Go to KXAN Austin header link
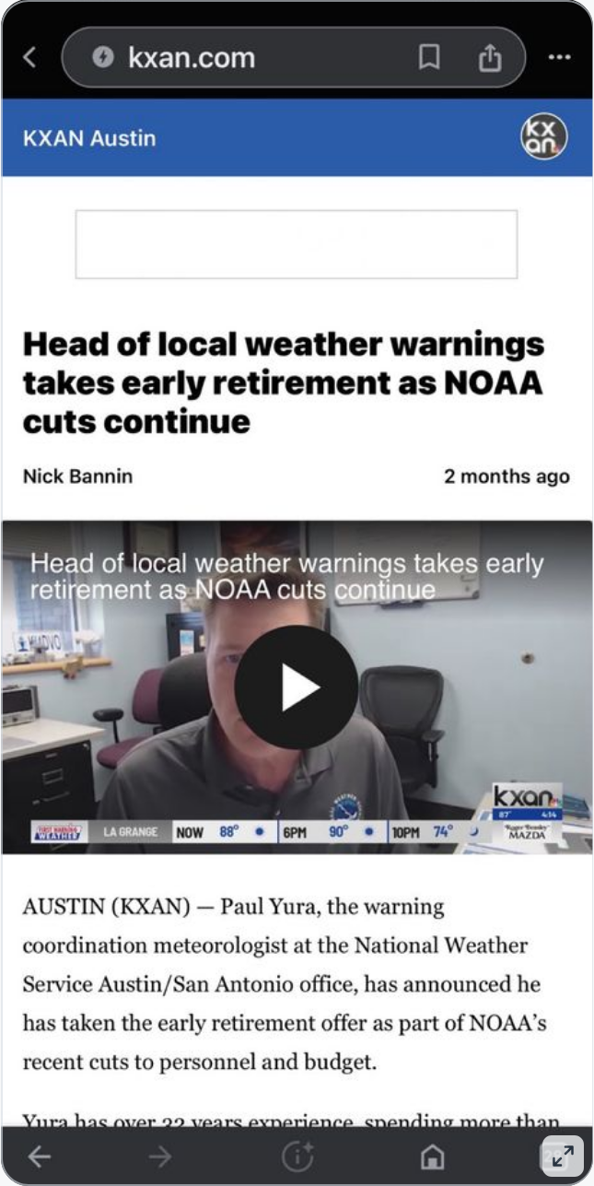The width and height of the screenshot is (594, 1186). click(x=89, y=138)
